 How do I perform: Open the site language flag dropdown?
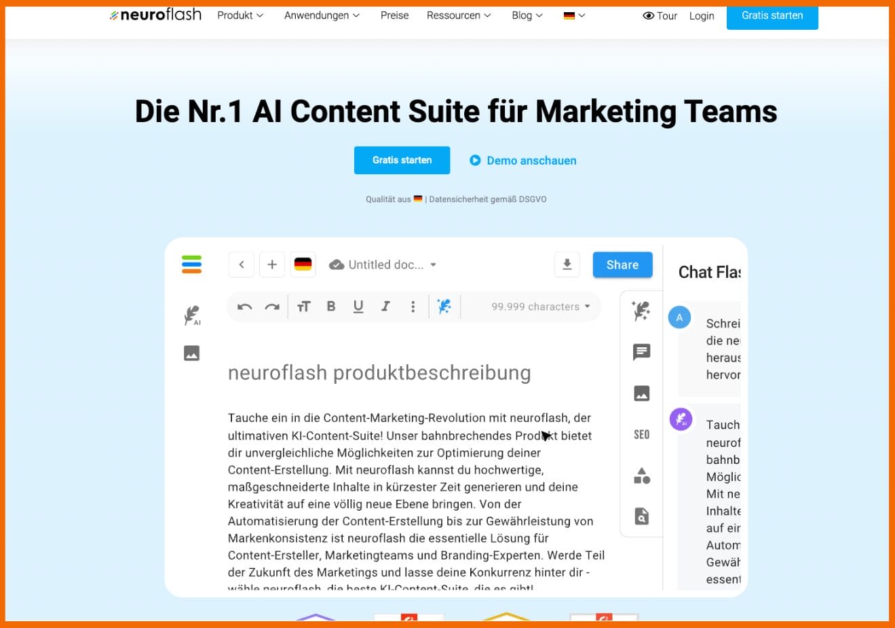(x=574, y=16)
